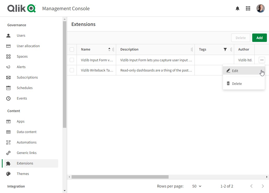The height and width of the screenshot is (193, 269).
Task: Open the user profile avatar
Action: tap(260, 8)
